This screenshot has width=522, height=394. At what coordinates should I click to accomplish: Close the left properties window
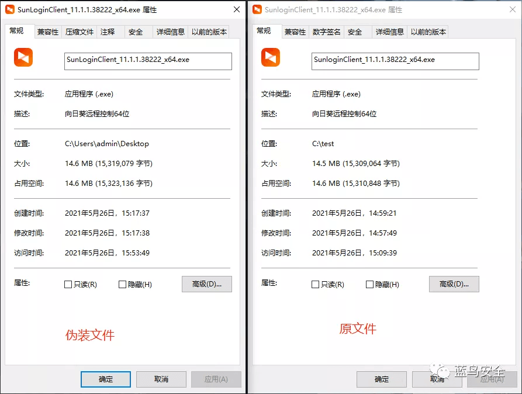tap(237, 10)
